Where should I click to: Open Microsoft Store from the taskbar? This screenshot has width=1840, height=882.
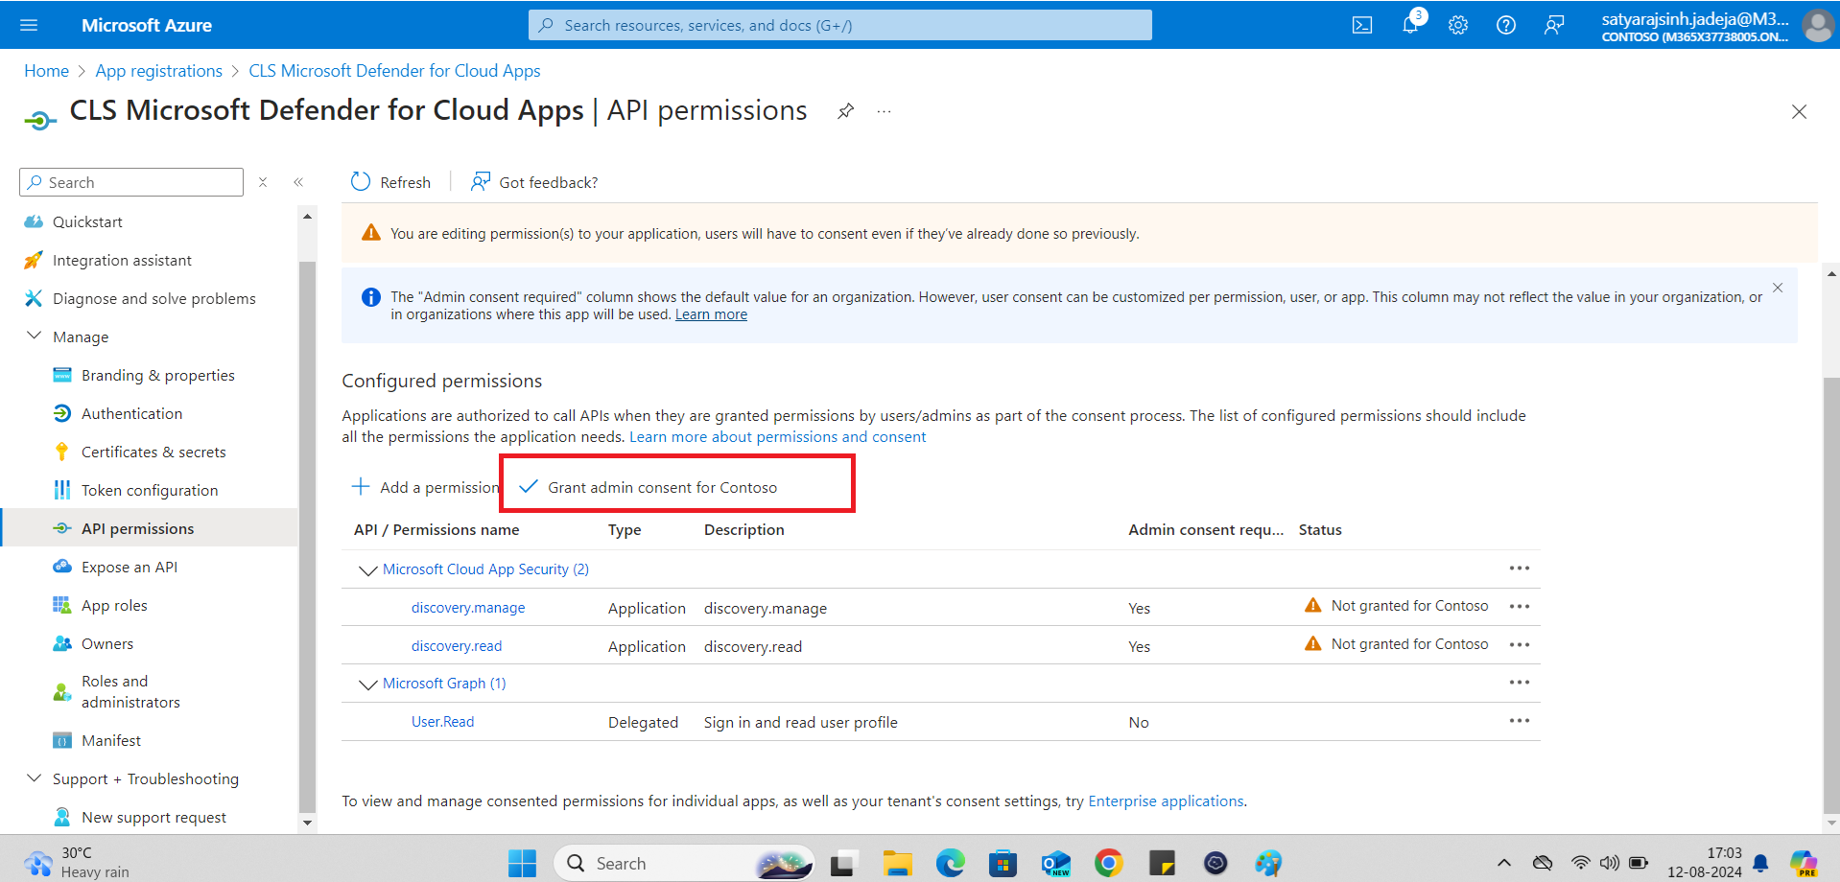tap(1003, 864)
